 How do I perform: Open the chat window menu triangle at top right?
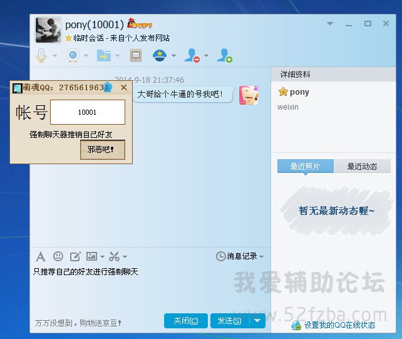[330, 24]
